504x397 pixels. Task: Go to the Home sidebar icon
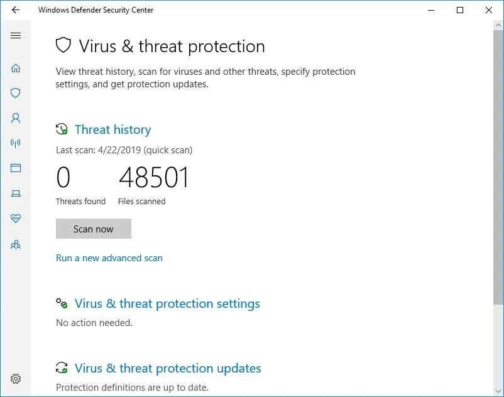click(x=16, y=68)
